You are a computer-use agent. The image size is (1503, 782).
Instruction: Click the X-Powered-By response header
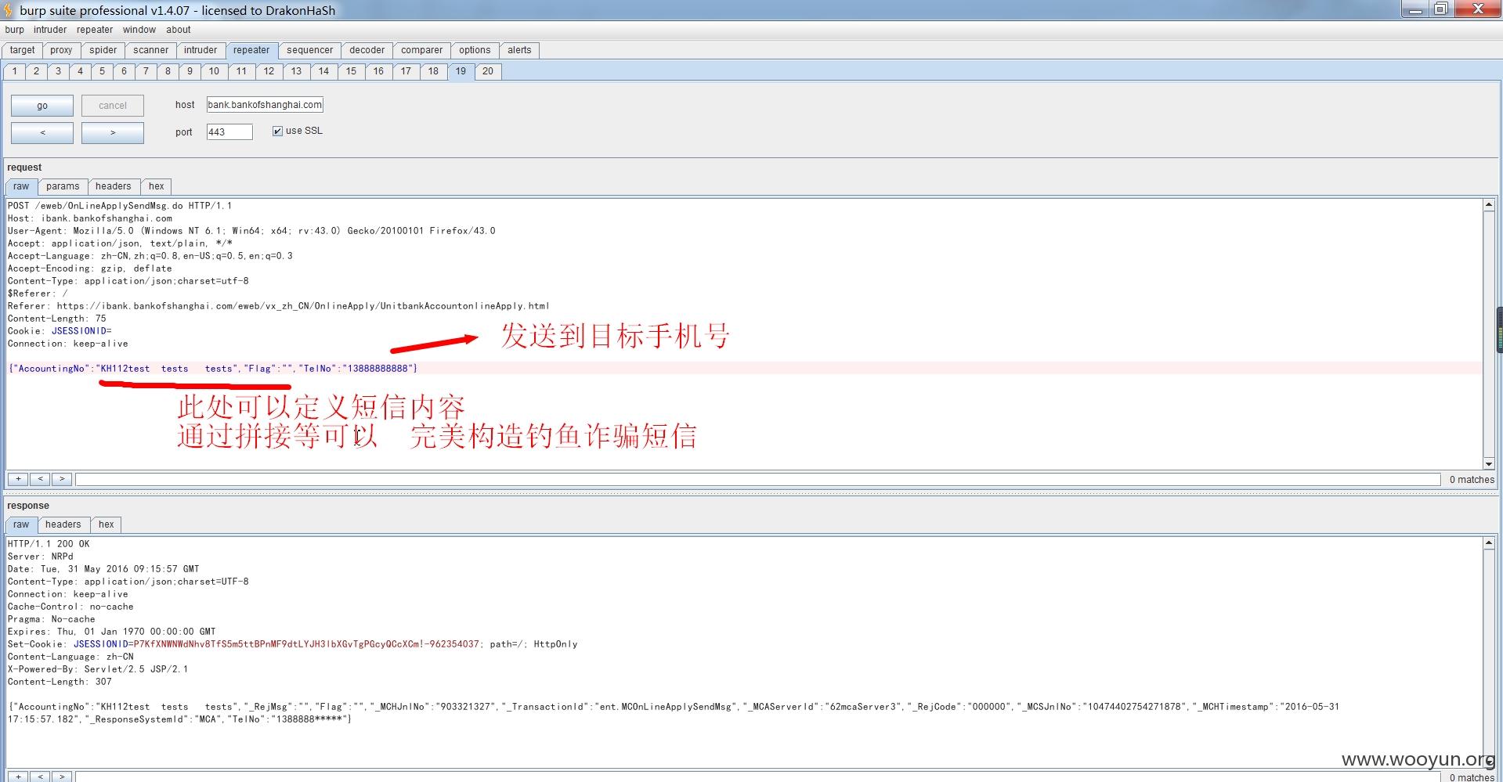click(98, 669)
